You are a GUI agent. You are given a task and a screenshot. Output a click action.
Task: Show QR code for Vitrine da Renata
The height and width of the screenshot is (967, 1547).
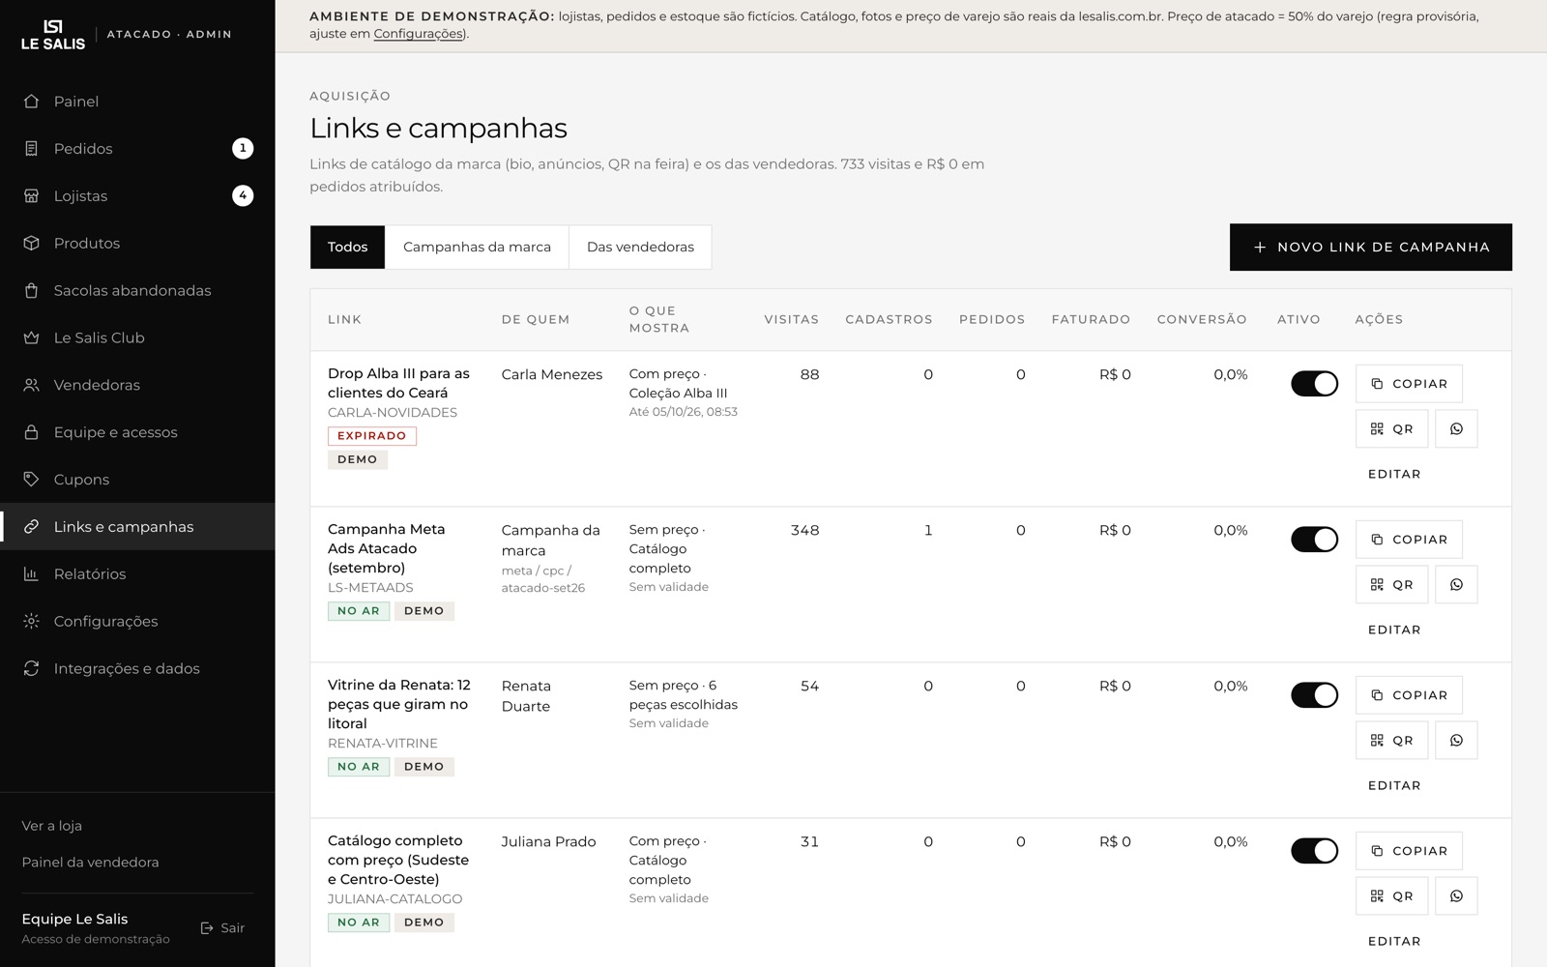click(1391, 741)
